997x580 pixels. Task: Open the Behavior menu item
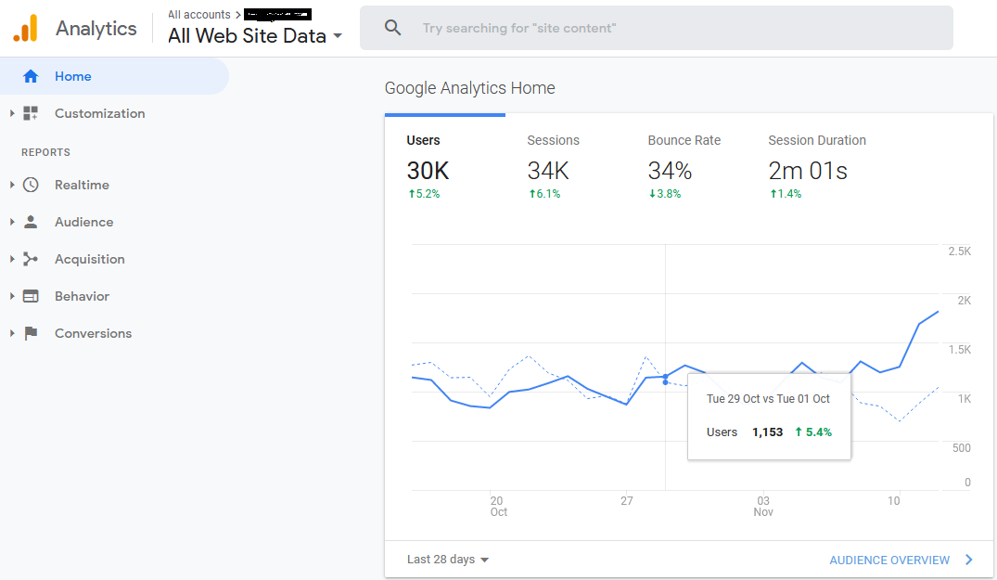(82, 296)
